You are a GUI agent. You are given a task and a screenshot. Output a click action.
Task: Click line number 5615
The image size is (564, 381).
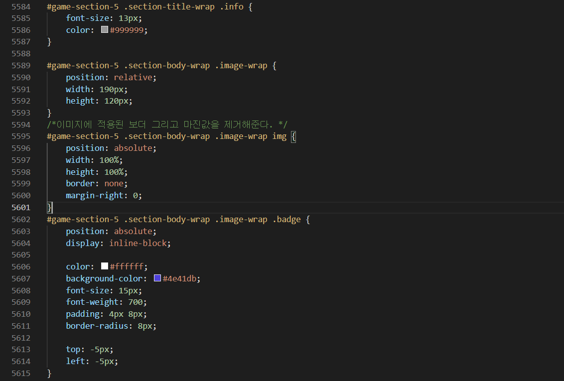pyautogui.click(x=21, y=373)
